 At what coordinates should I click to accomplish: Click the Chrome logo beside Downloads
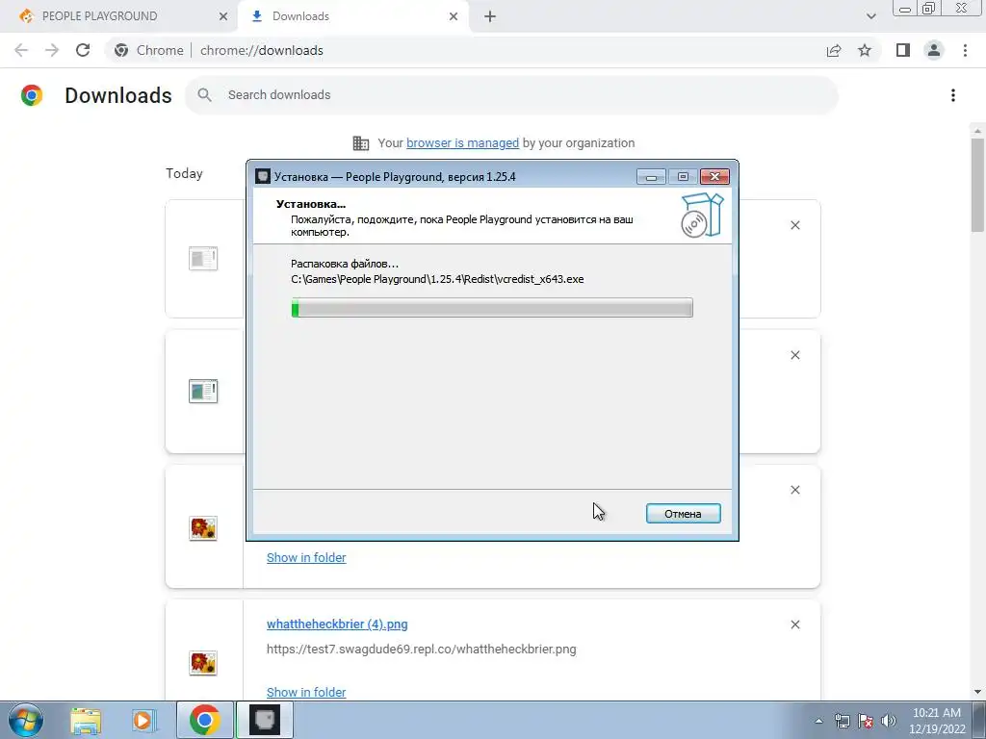click(32, 95)
